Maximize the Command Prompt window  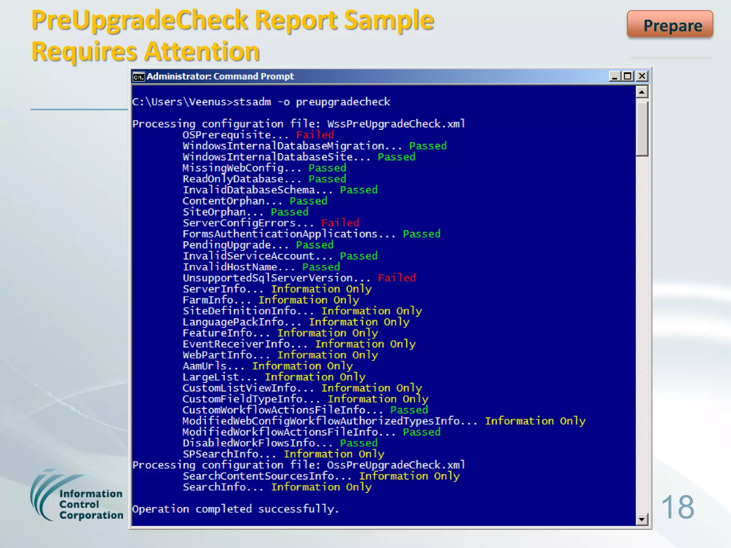coord(627,76)
